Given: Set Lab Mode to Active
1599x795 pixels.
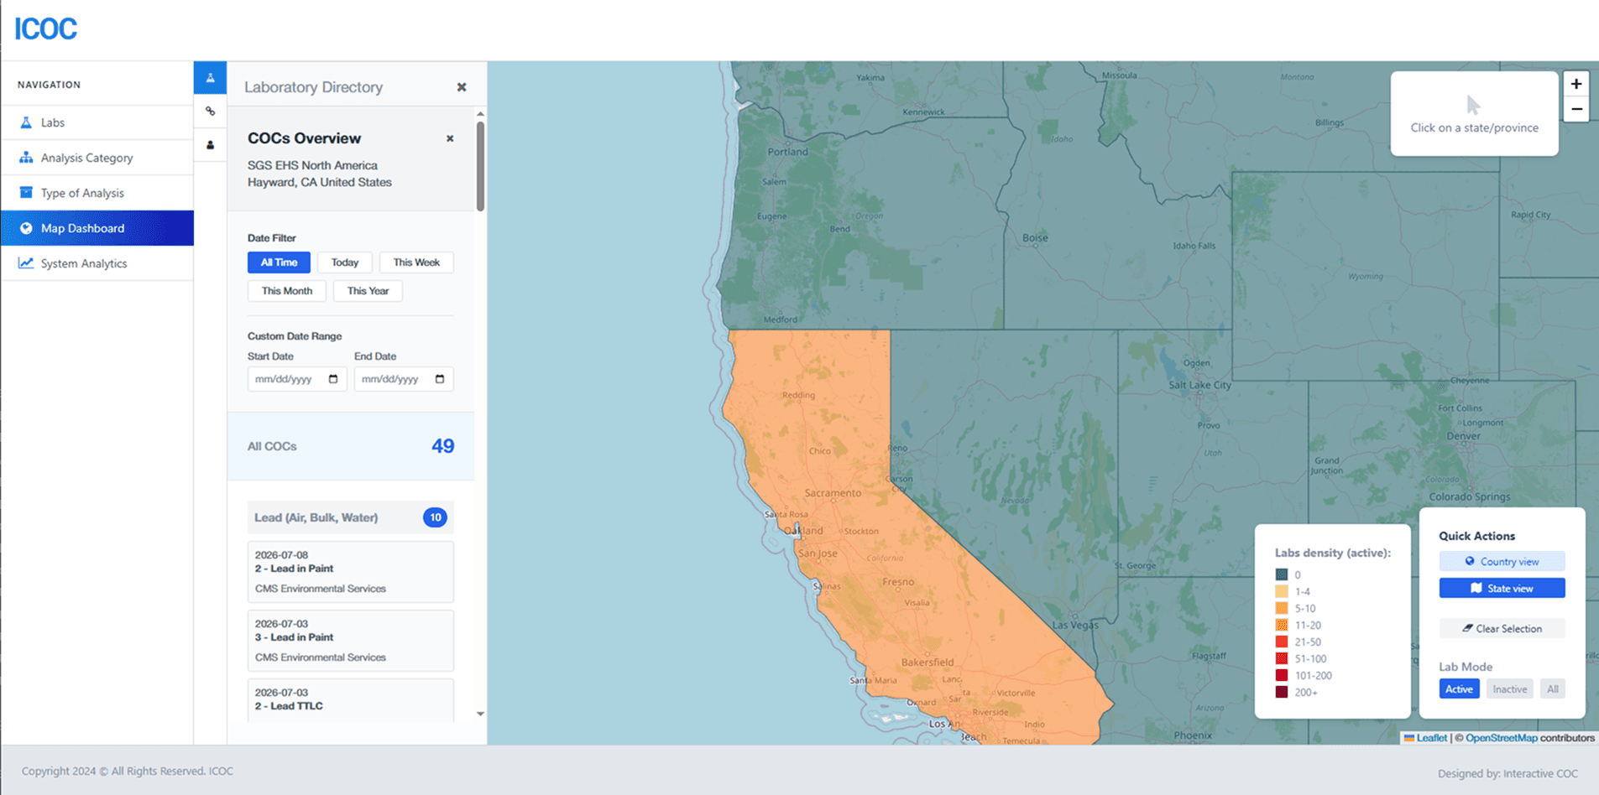Looking at the screenshot, I should pos(1459,688).
